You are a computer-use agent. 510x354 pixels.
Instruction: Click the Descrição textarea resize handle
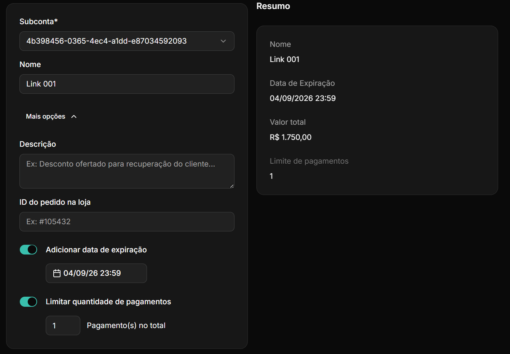point(232,186)
